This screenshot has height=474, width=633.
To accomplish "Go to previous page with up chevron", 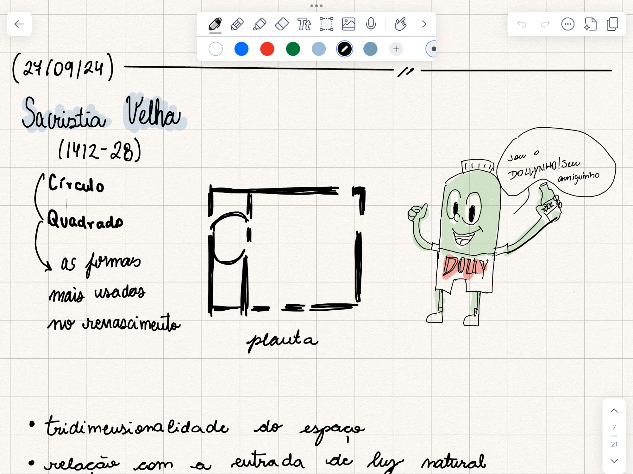I will pos(614,410).
